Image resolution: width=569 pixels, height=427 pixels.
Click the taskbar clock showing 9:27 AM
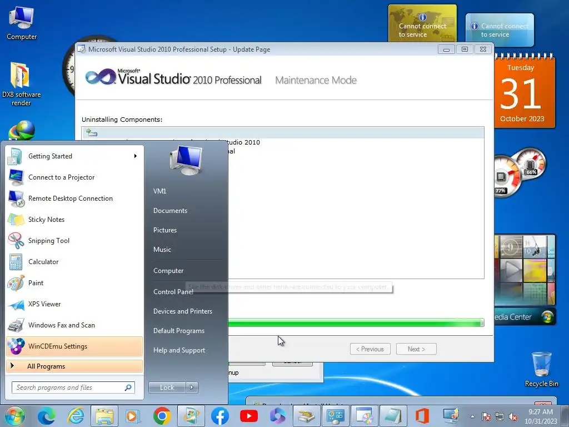tap(541, 416)
